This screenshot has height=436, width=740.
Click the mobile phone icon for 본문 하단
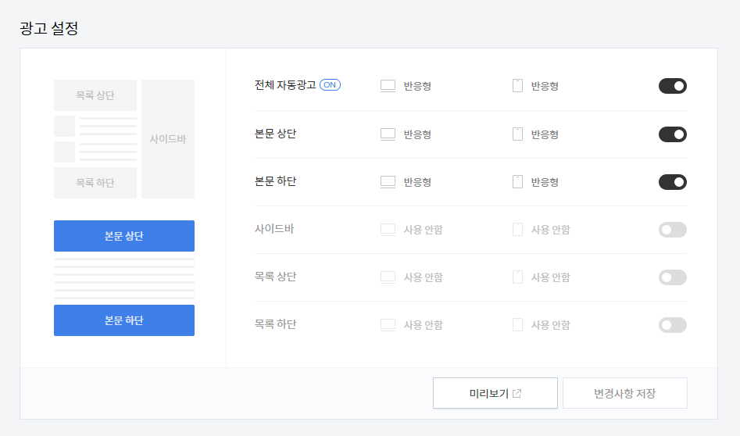518,182
